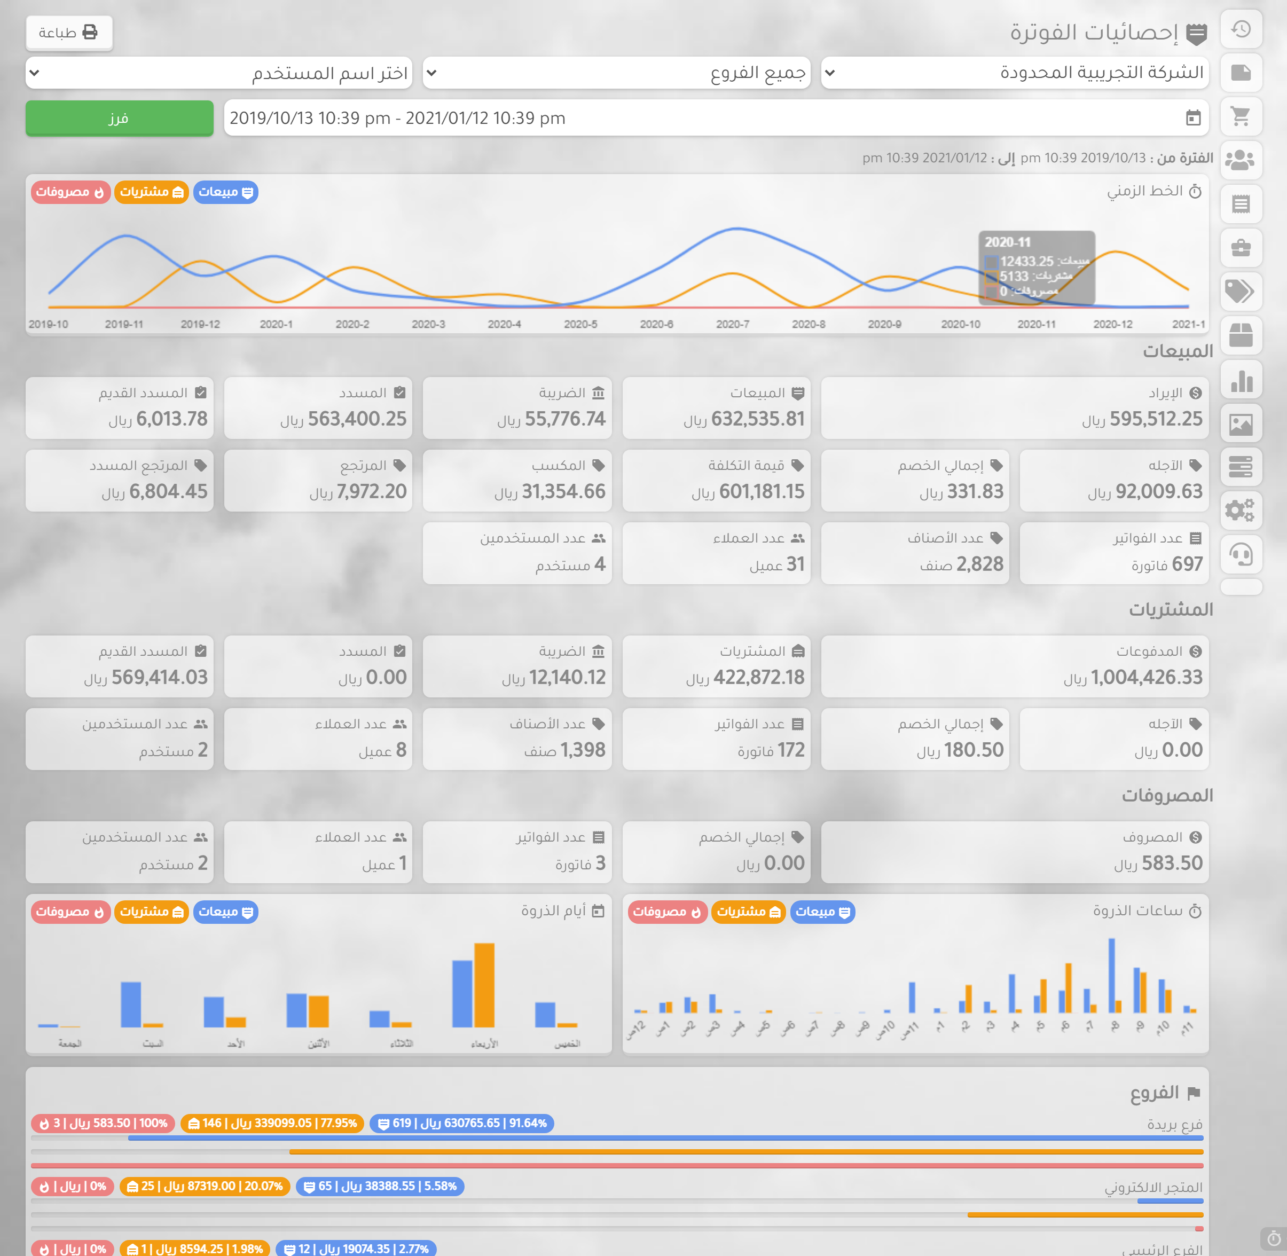This screenshot has height=1256, width=1287.
Task: Toggle the sales (مبيعات) series in timeline chart
Action: click(x=225, y=192)
